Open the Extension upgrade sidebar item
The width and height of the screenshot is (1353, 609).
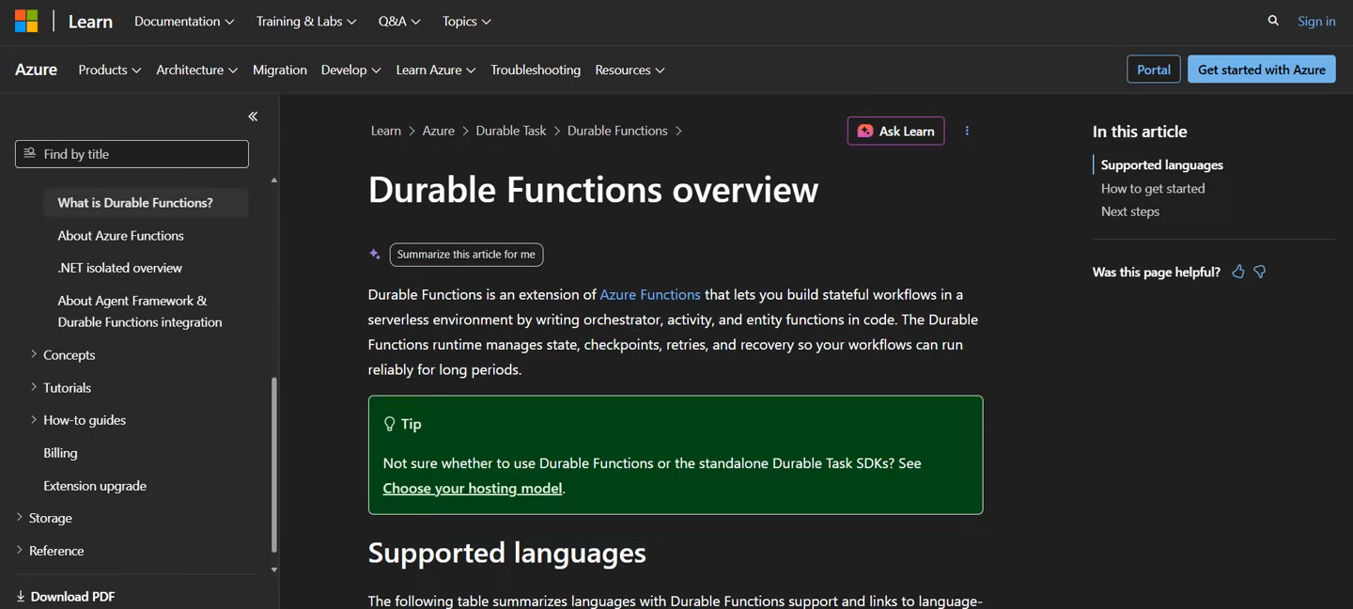click(95, 486)
